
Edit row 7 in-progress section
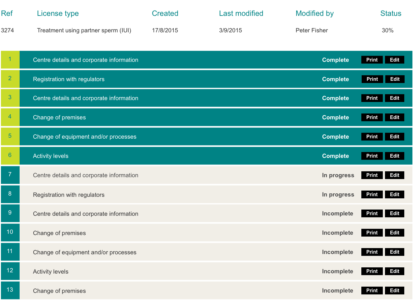[394, 175]
